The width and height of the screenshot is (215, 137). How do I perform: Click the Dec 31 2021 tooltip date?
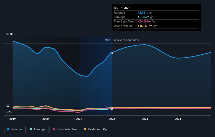click(122, 8)
